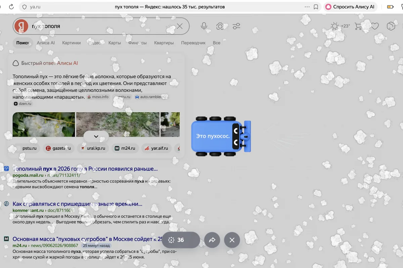Bookmark the page with the bookmark icon
The width and height of the screenshot is (403, 268).
[x=316, y=7]
